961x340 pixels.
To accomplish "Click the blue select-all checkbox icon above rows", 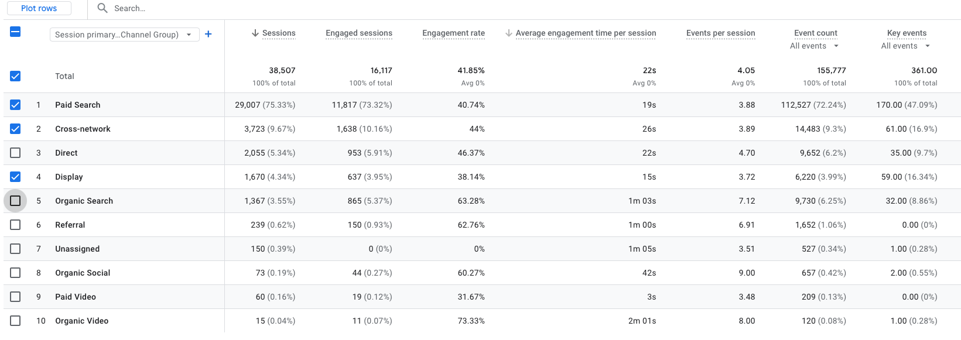I will (15, 33).
